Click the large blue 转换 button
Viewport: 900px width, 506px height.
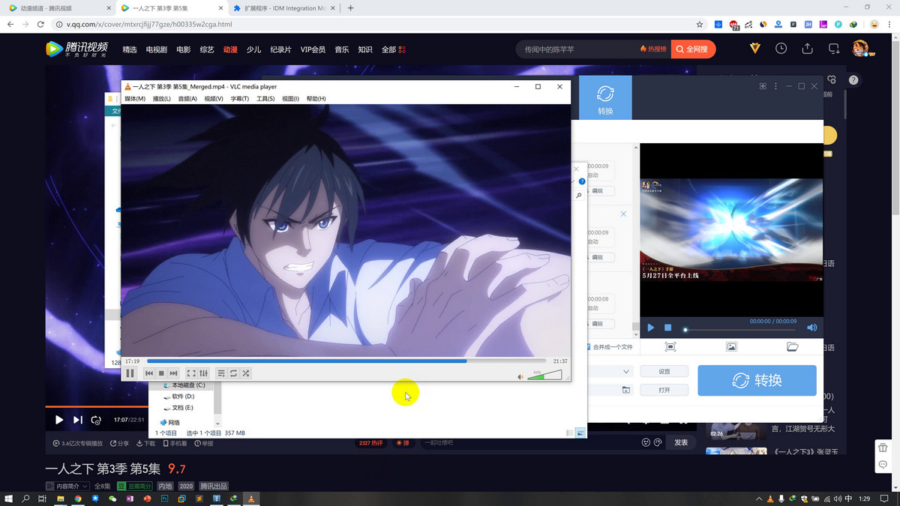pyautogui.click(x=757, y=380)
